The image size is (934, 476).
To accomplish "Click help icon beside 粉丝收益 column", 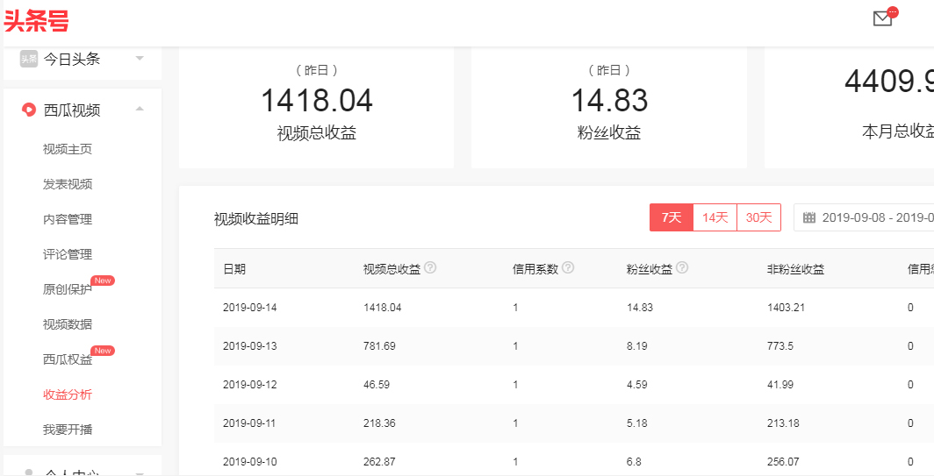I will click(683, 267).
